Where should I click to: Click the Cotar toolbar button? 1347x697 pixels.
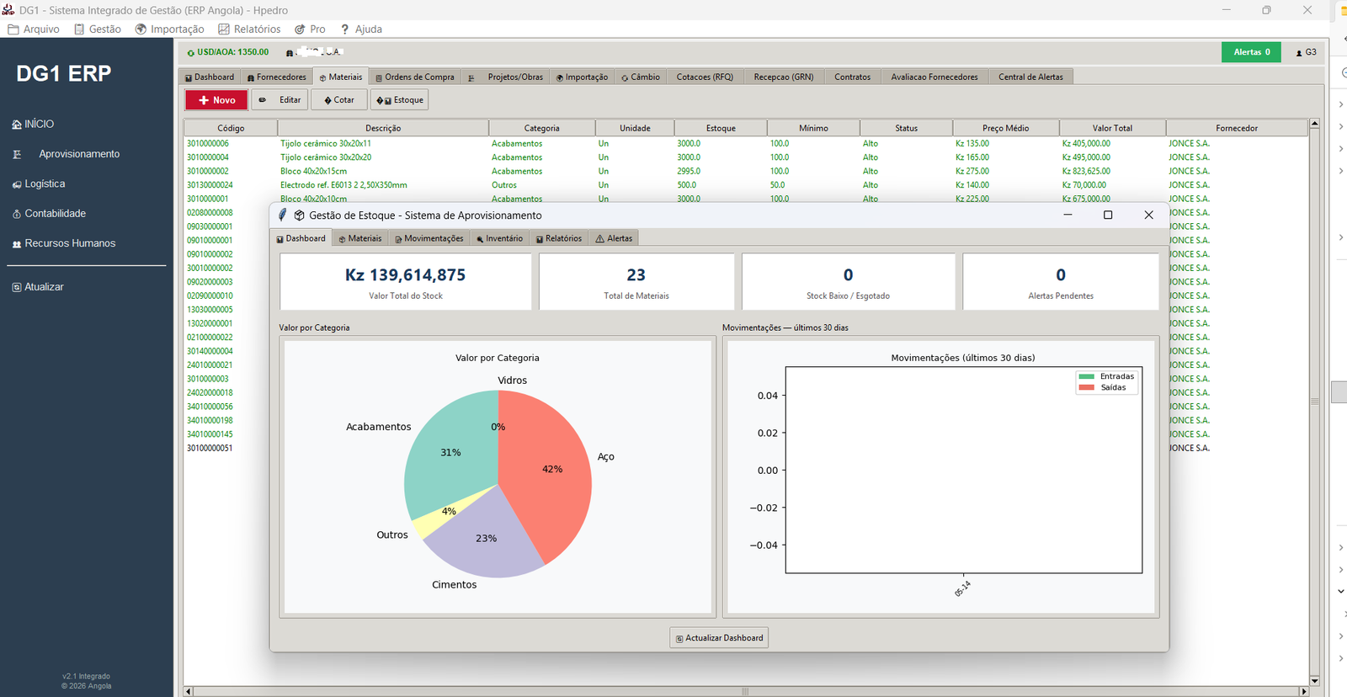pos(339,100)
